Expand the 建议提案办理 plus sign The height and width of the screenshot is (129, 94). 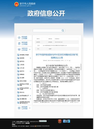[30, 99]
